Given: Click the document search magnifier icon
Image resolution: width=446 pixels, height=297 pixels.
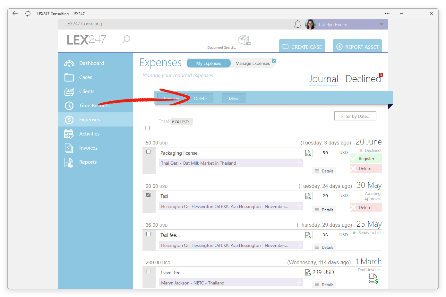Looking at the screenshot, I should (126, 39).
